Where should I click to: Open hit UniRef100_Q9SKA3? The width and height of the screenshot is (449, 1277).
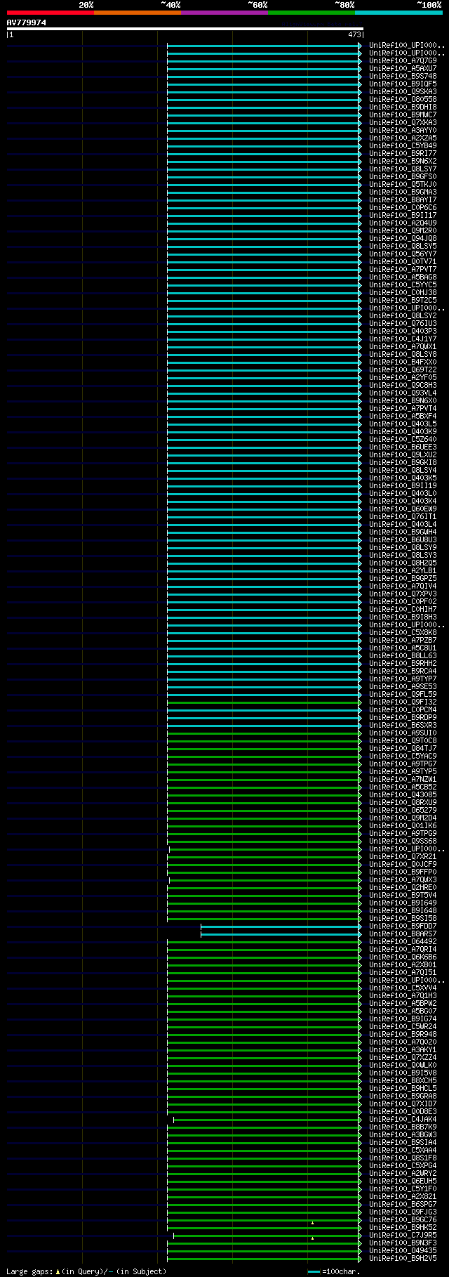coord(403,92)
